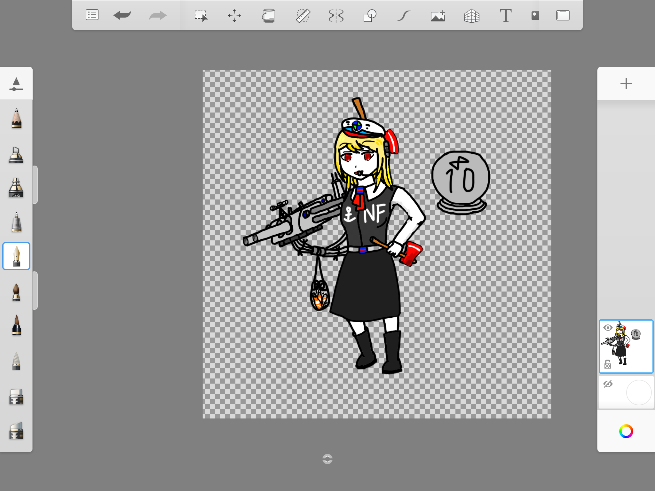Select the Perspective grid tool
The image size is (655, 491).
pyautogui.click(x=472, y=15)
